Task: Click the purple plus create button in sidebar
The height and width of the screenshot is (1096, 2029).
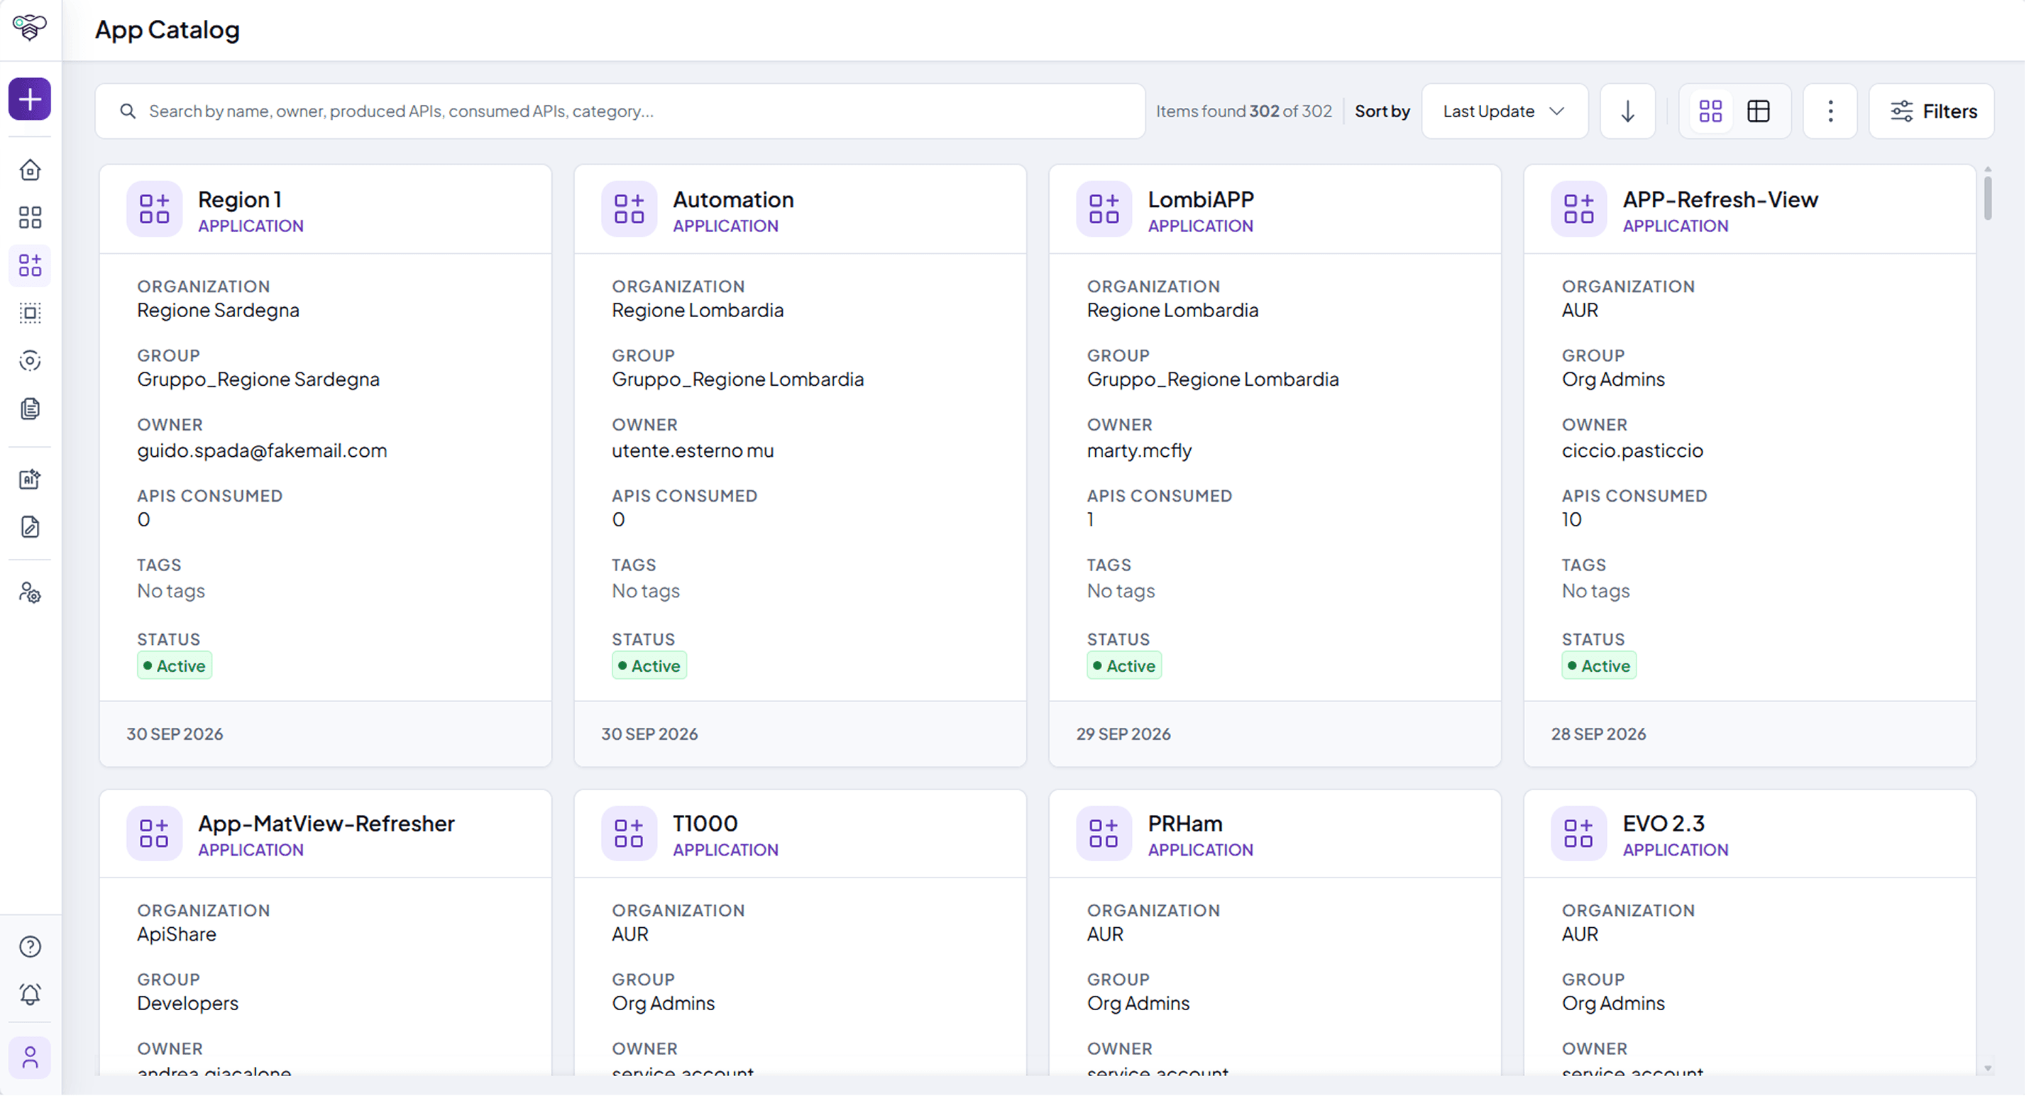Action: click(30, 99)
